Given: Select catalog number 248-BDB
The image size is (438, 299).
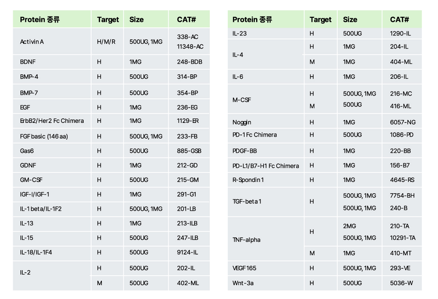Looking at the screenshot, I should pyautogui.click(x=189, y=62).
